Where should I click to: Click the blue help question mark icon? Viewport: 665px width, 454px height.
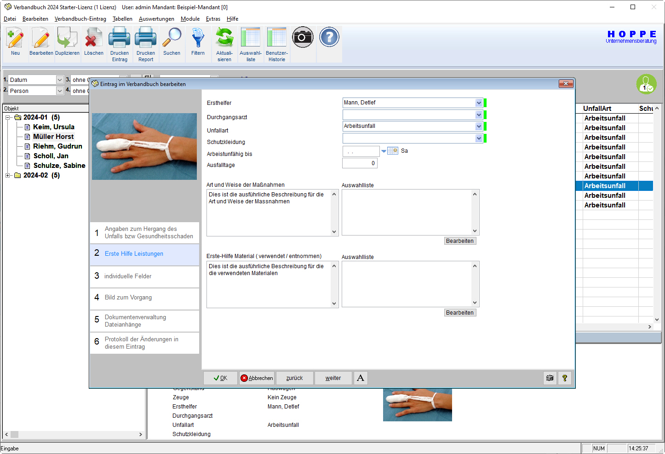click(329, 37)
